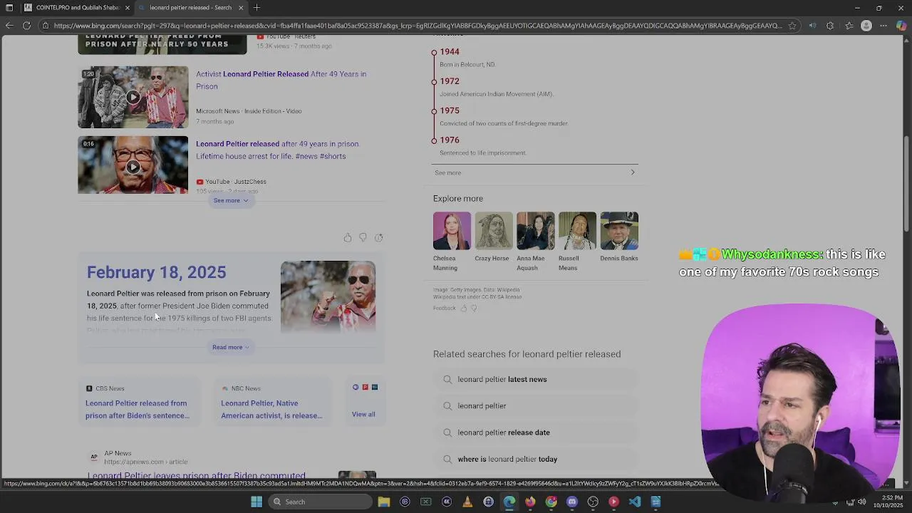Click the 'February 18, 2025' heading

[156, 272]
